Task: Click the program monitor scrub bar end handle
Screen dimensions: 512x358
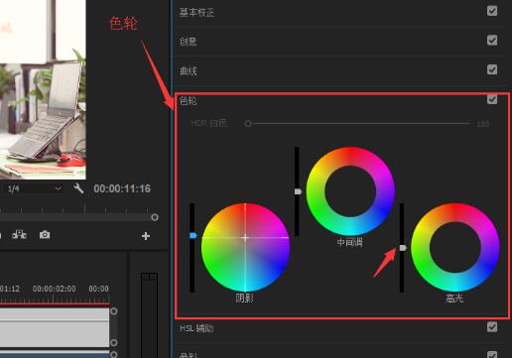Action: pos(155,217)
